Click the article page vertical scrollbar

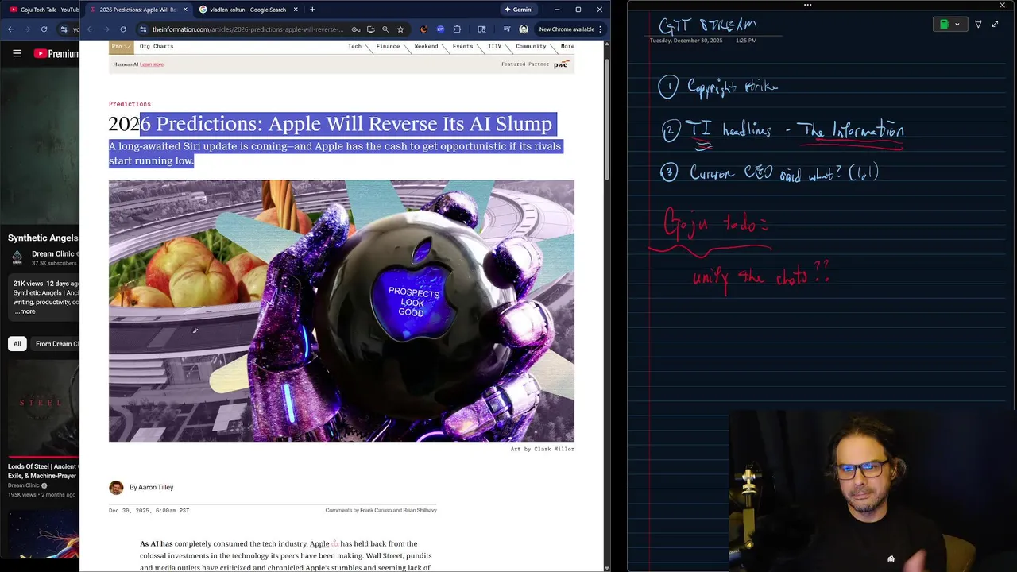coord(606,119)
